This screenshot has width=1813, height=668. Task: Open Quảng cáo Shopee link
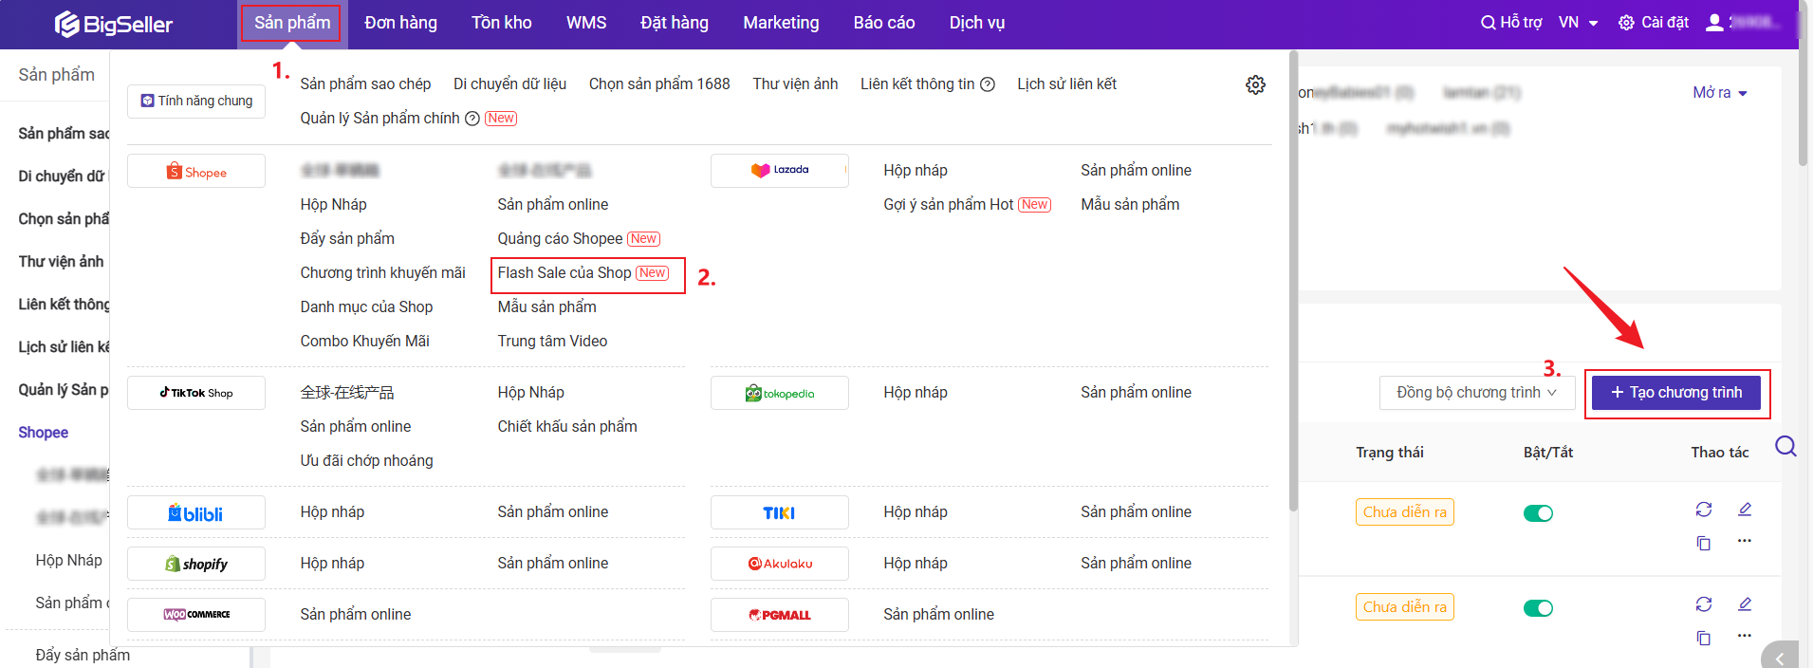click(560, 239)
